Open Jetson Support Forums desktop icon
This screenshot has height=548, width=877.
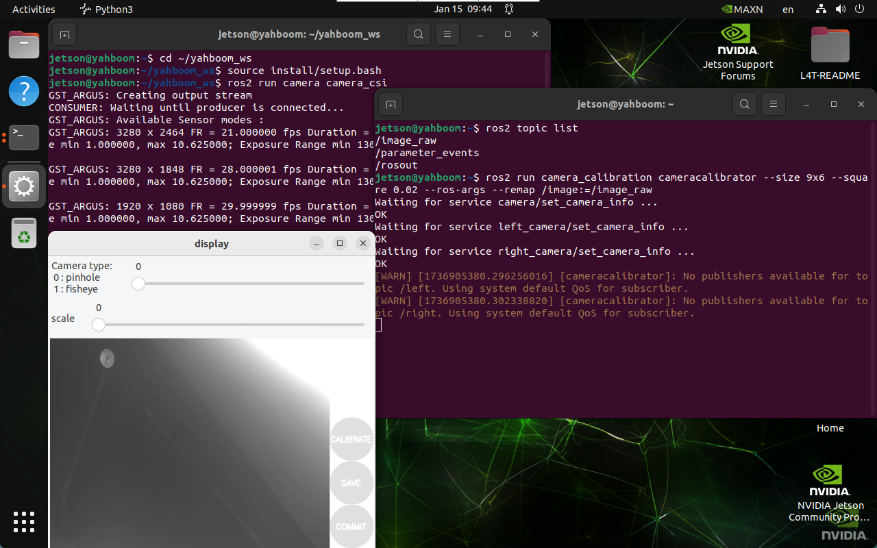coord(738,53)
